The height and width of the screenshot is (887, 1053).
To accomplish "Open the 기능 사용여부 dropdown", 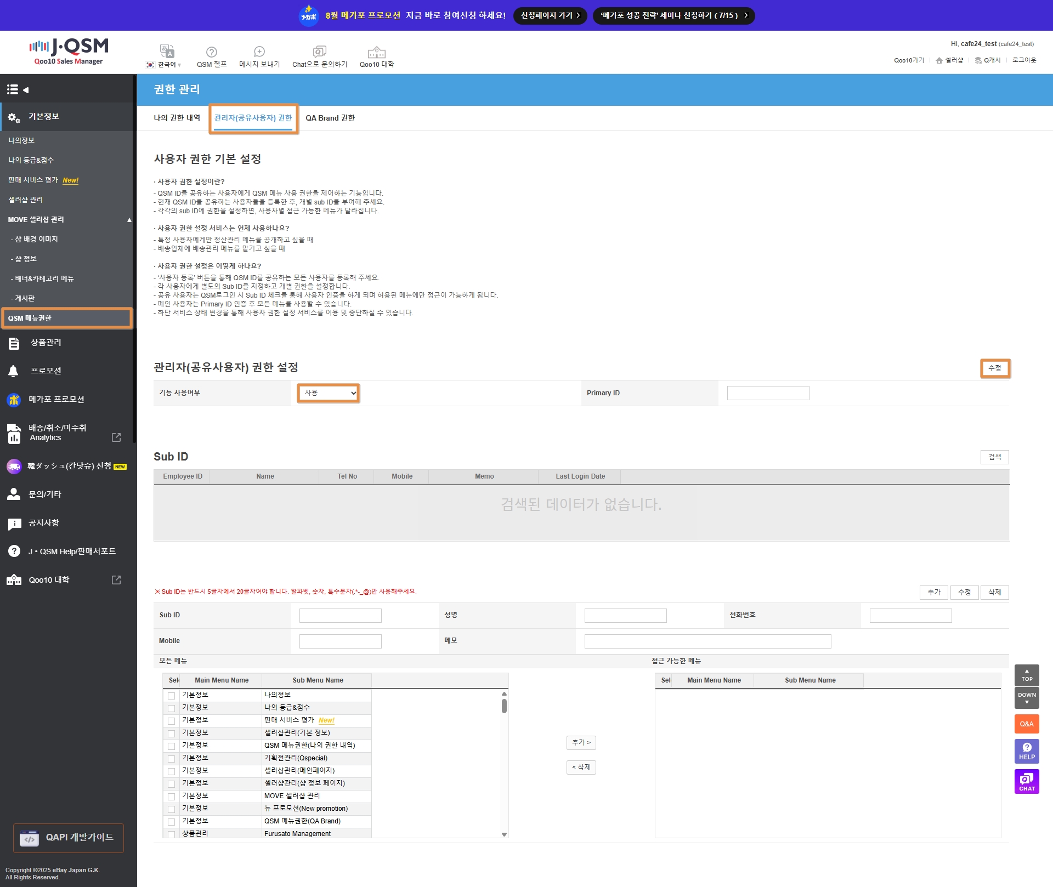I will 329,393.
